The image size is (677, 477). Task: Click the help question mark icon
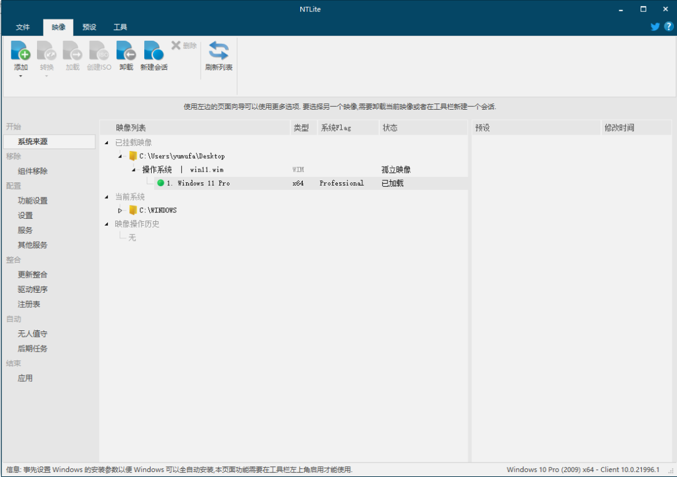point(668,26)
